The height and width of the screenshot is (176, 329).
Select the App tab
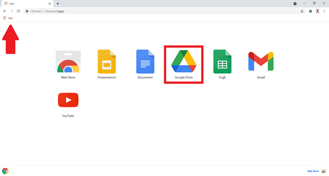pyautogui.click(x=27, y=3)
